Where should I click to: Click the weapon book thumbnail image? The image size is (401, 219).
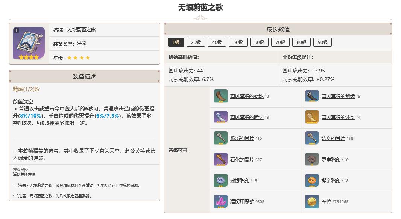[x=29, y=44]
